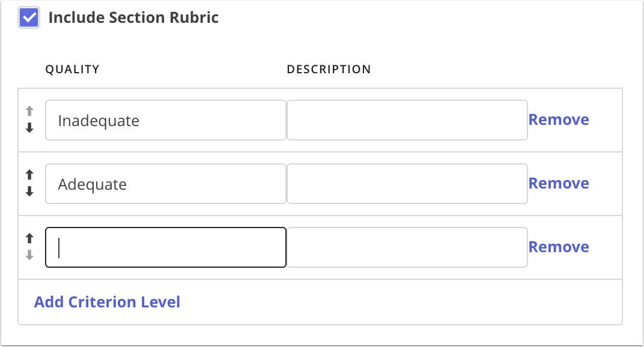
Task: Click the grayed down arrow on the last row
Action: click(29, 255)
